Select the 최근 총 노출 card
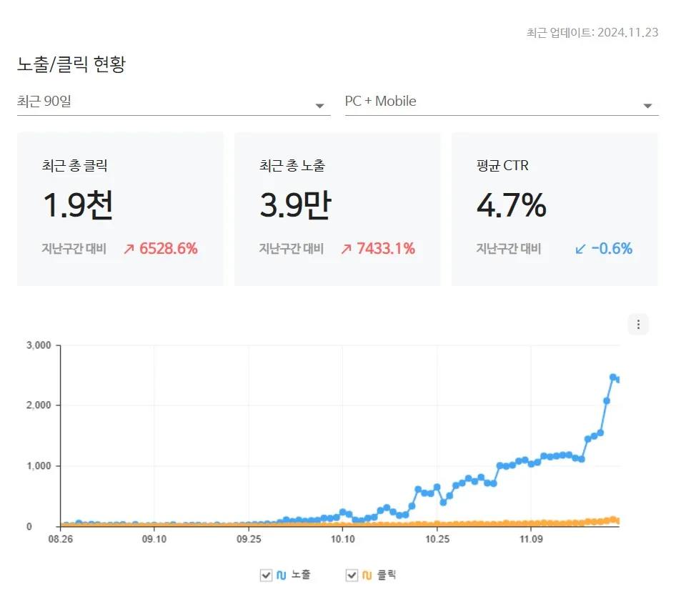676x597 pixels. [x=337, y=207]
